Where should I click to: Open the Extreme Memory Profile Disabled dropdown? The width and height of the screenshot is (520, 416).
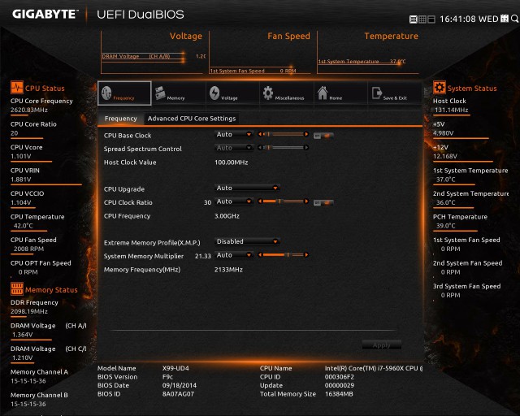pos(247,241)
